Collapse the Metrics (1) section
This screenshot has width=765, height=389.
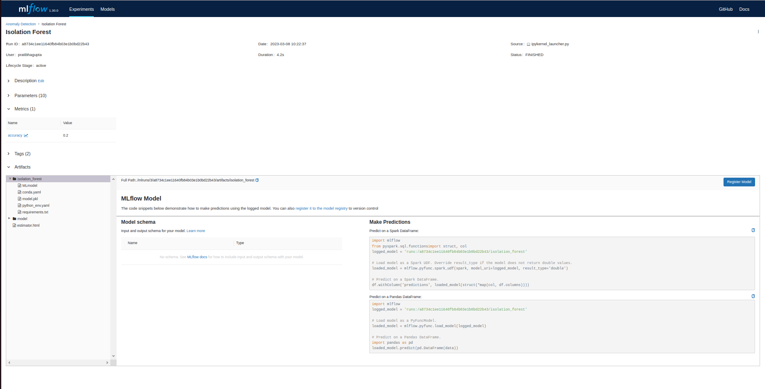[8, 109]
